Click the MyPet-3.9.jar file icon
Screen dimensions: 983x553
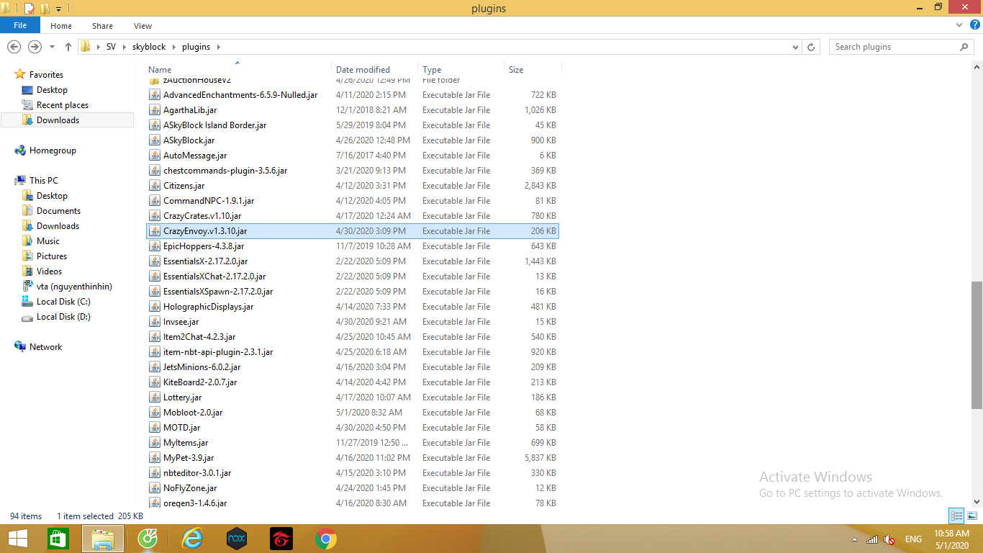coord(155,458)
